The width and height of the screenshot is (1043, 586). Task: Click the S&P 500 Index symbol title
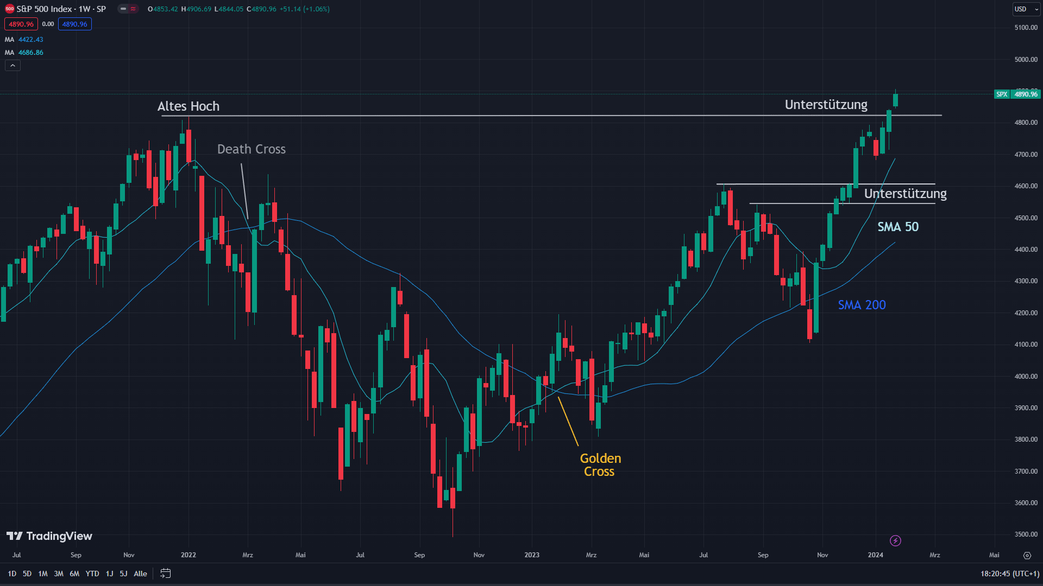click(61, 9)
